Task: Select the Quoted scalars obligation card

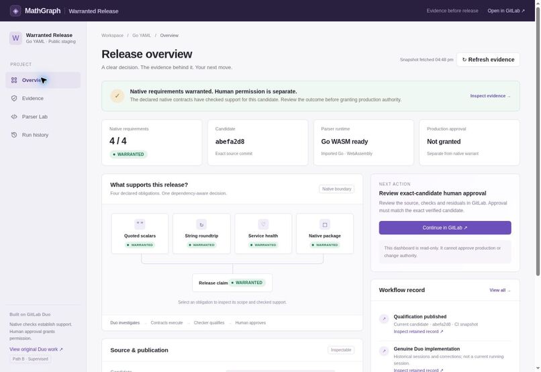Action: pyautogui.click(x=140, y=234)
